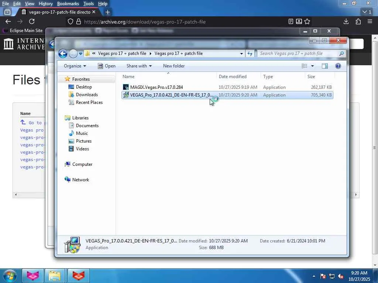The width and height of the screenshot is (378, 283).
Task: Toggle Firefox reader view icon
Action: (x=291, y=22)
